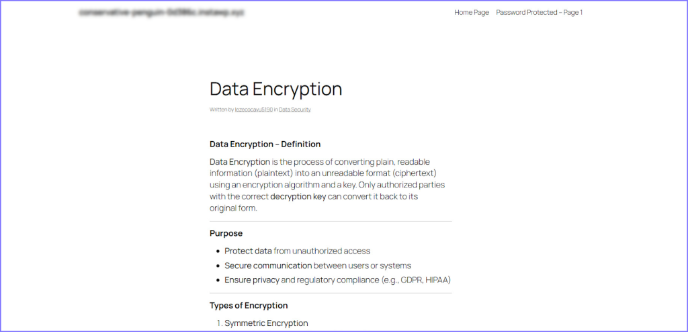Click the 'Secure communication' bullet item

tap(268, 265)
